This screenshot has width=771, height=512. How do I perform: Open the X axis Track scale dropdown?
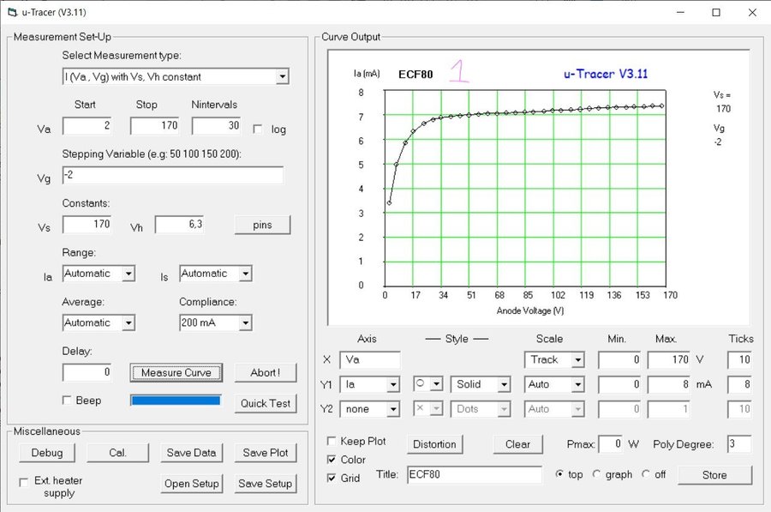[x=577, y=360]
